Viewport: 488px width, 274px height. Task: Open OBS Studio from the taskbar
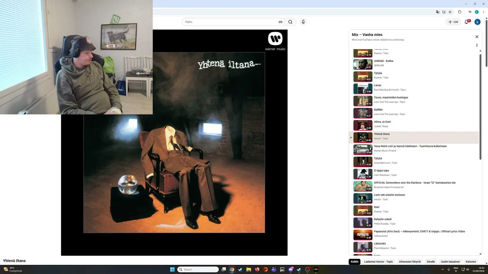(x=307, y=269)
